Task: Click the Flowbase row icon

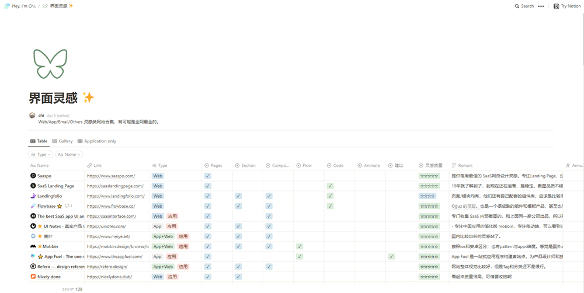Action: [33, 206]
